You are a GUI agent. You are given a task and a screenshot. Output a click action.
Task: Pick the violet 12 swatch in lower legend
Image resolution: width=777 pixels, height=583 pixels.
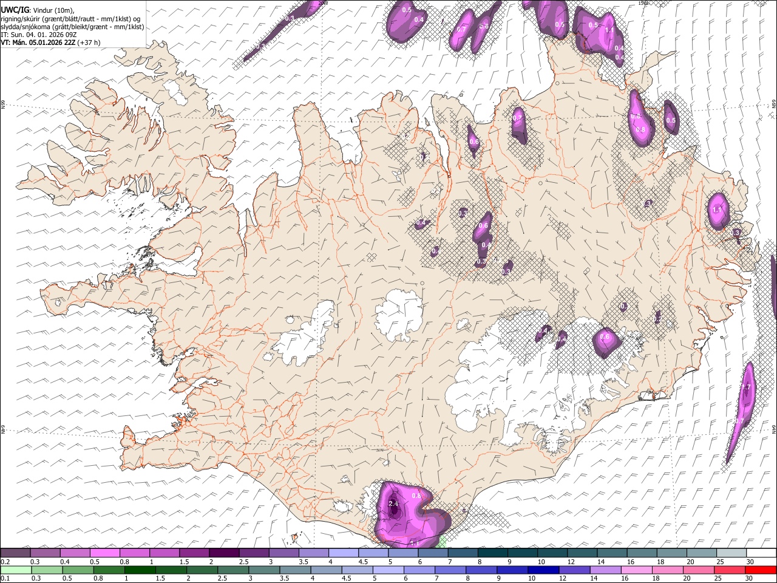point(574,570)
